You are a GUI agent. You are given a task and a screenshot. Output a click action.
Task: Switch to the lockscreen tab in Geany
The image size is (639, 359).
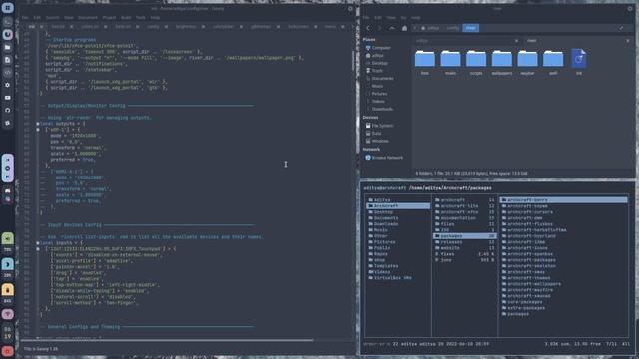(298, 27)
